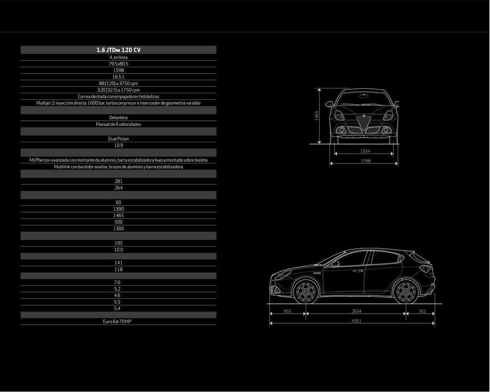Click the "5.4" consumption value
The image size is (490, 392).
click(x=117, y=308)
